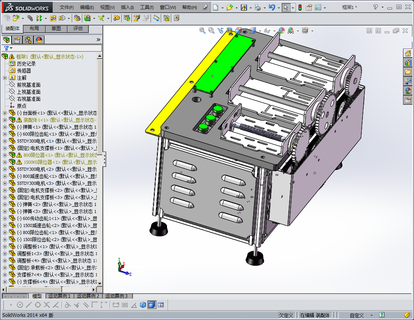Viewport: 414px width, 320px height.
Task: Click the status bar help question icon
Action: pos(382,315)
